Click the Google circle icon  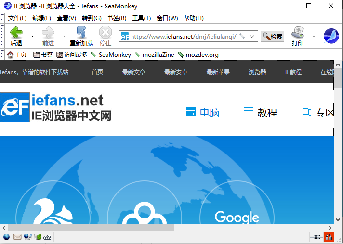(x=237, y=217)
